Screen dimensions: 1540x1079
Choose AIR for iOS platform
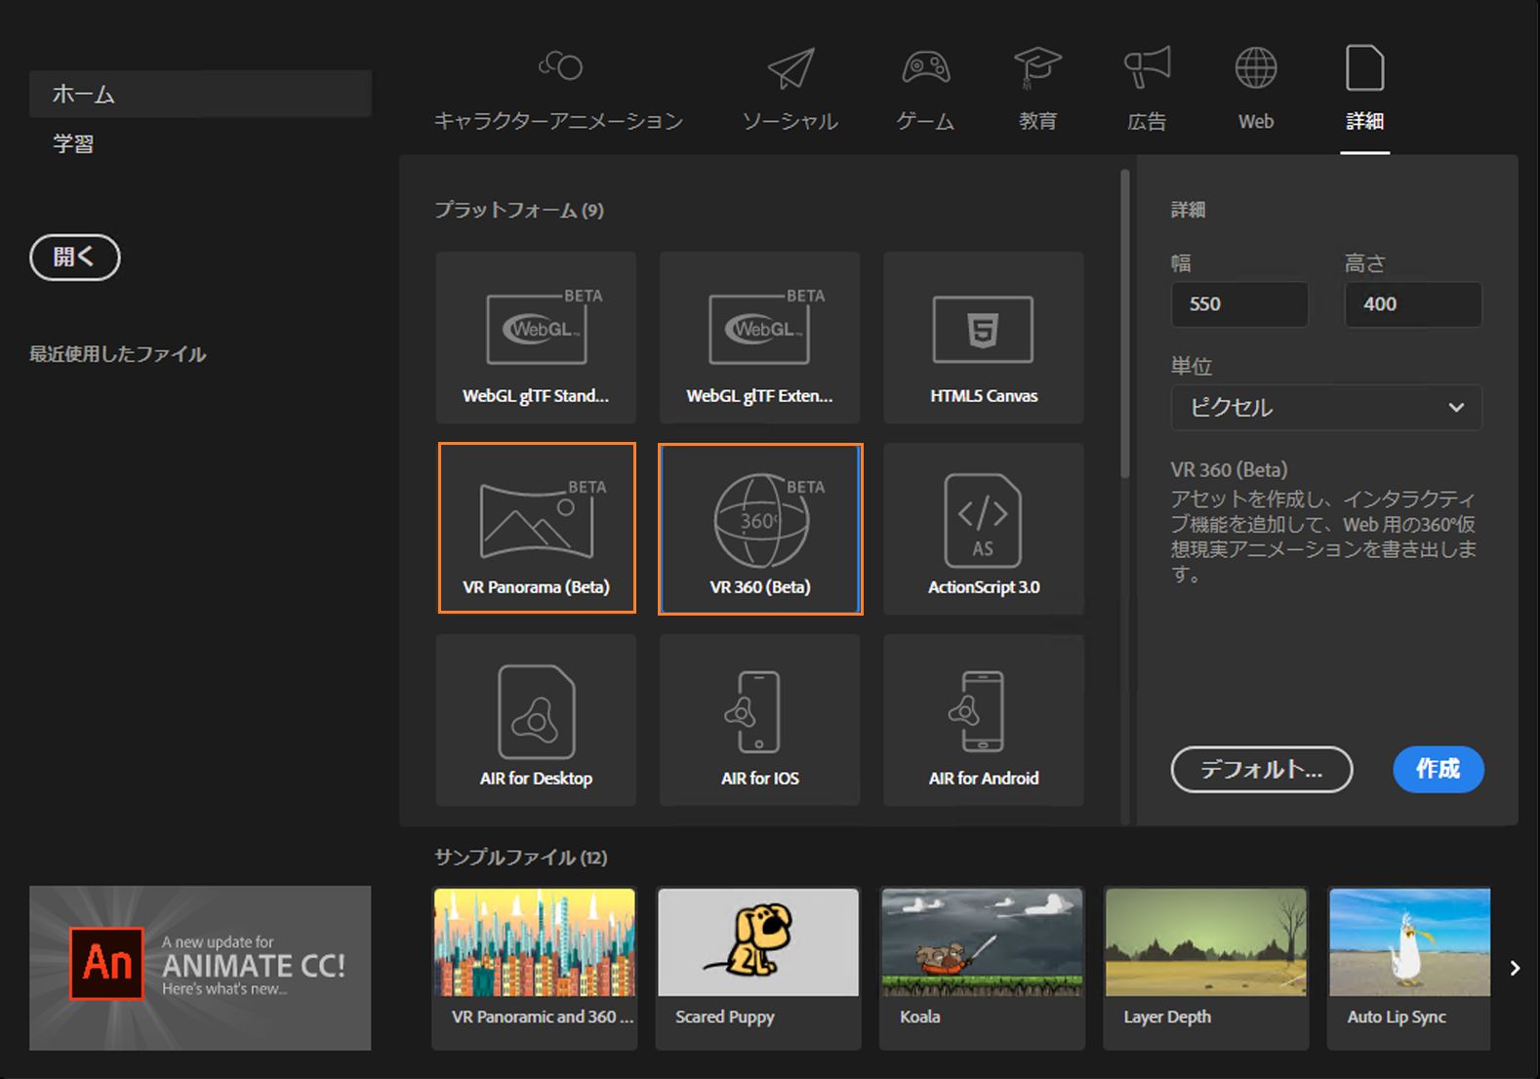759,720
